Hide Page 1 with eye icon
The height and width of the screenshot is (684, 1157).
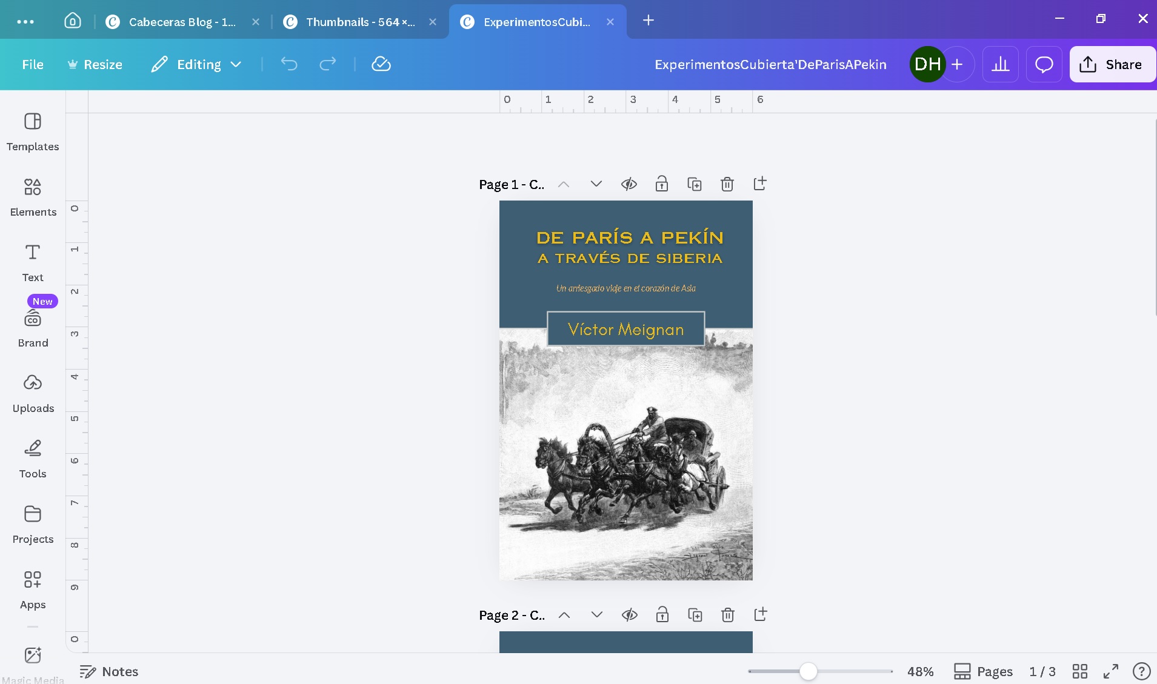(x=629, y=184)
